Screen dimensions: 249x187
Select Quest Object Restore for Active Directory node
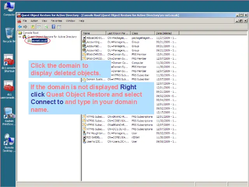(52, 37)
